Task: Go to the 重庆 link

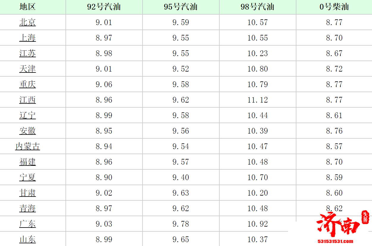Action: point(27,84)
